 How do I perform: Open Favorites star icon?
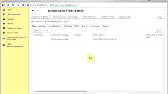[x=8, y=5]
